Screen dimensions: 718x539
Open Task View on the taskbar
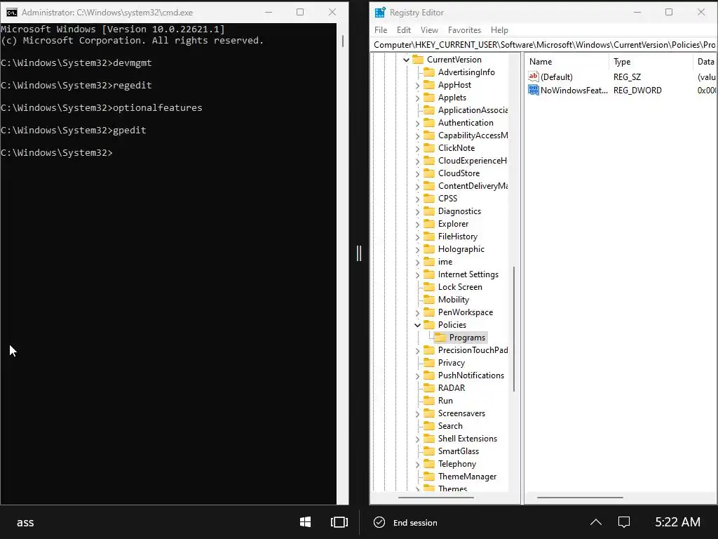pos(339,522)
